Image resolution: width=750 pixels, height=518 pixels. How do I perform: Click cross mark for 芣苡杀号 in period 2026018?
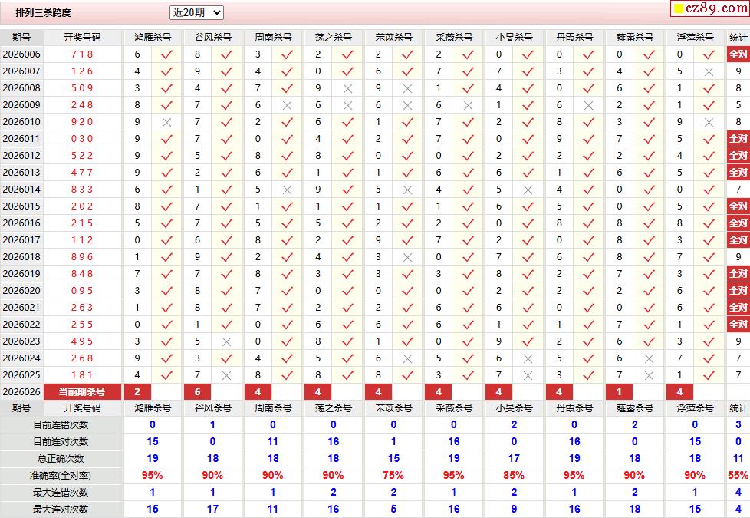[x=407, y=257]
